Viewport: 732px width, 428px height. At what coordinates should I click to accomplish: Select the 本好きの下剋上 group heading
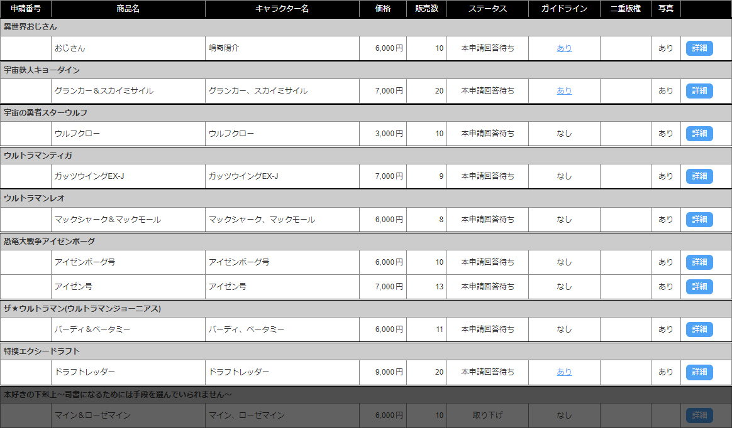(x=366, y=395)
